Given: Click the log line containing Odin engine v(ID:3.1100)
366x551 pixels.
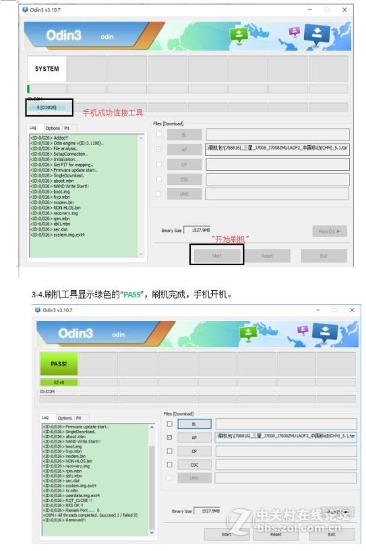Looking at the screenshot, I should coord(67,143).
